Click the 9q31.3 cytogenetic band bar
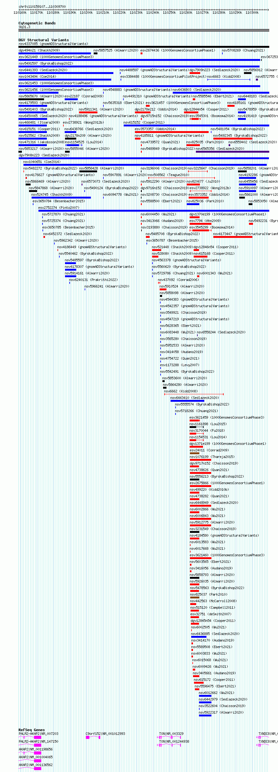 pyautogui.click(x=144, y=30)
